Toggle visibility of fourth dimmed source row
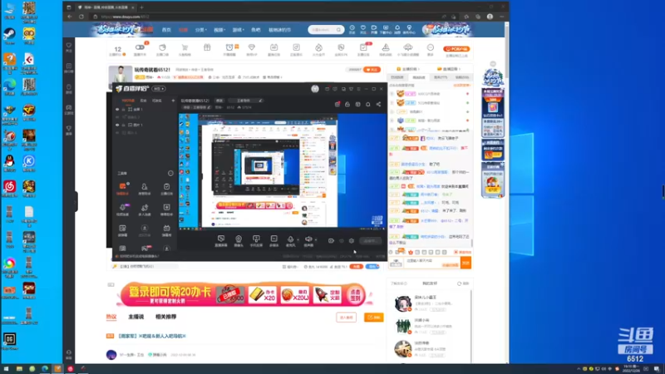The image size is (665, 374). 117,133
